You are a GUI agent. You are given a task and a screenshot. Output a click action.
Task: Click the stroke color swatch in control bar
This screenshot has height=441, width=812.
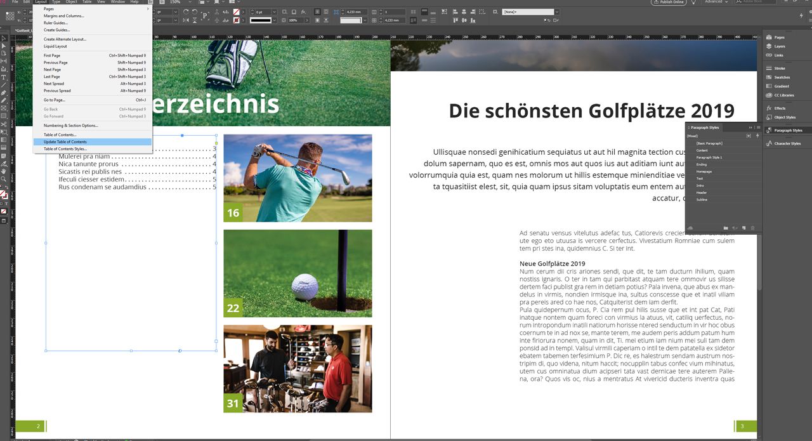coord(237,20)
